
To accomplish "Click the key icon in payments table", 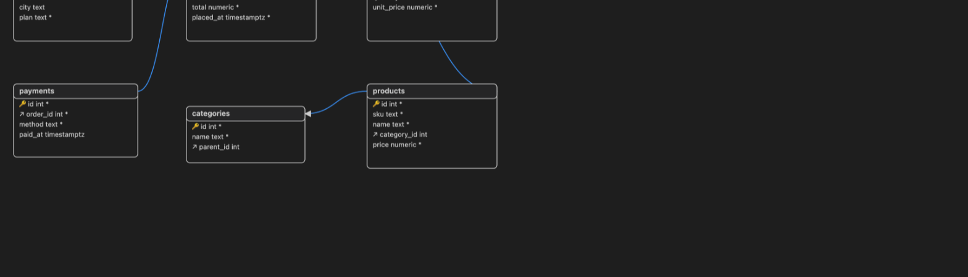I will point(23,104).
